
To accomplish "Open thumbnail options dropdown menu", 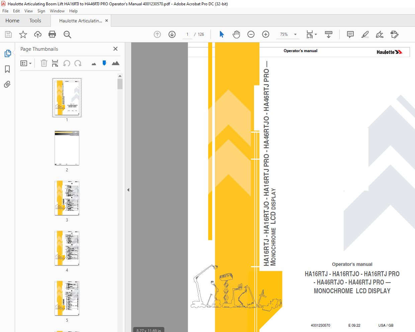I will coord(26,63).
